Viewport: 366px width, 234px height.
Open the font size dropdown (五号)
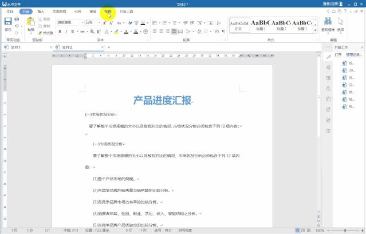(x=99, y=23)
